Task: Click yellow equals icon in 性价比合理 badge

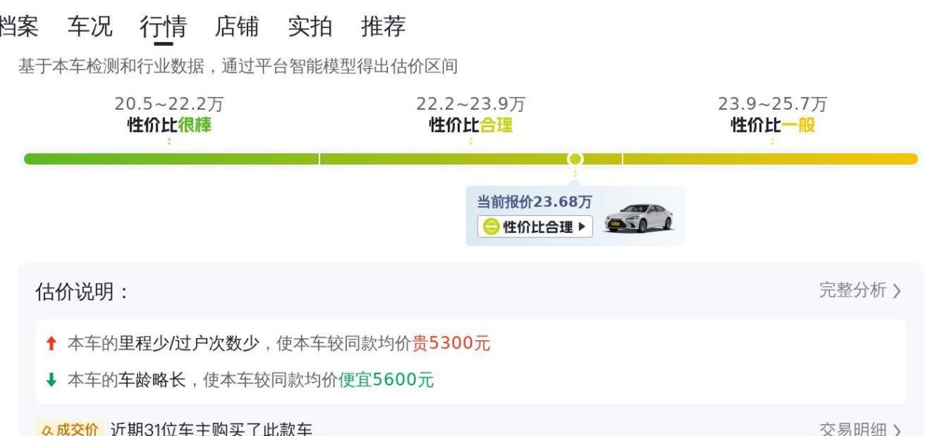Action: (490, 227)
